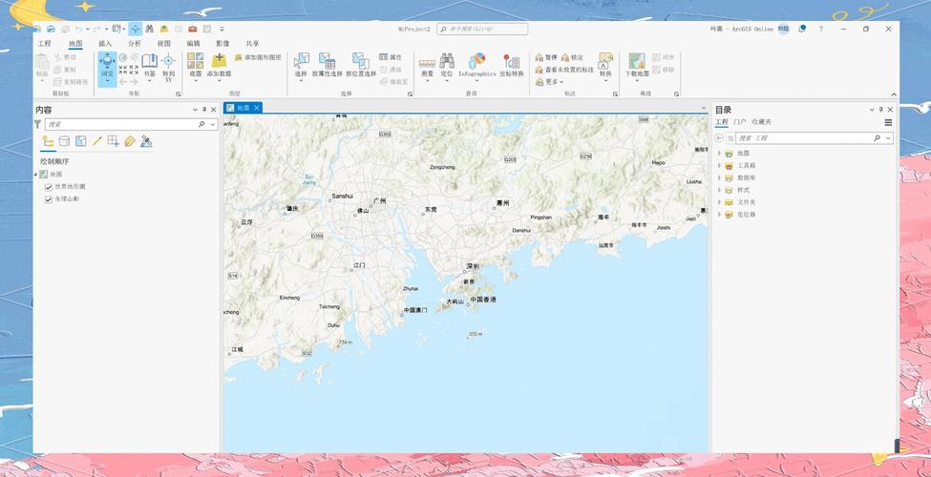Switch to the 视图 View ribbon tab
Viewport: 931px width, 477px height.
164,43
